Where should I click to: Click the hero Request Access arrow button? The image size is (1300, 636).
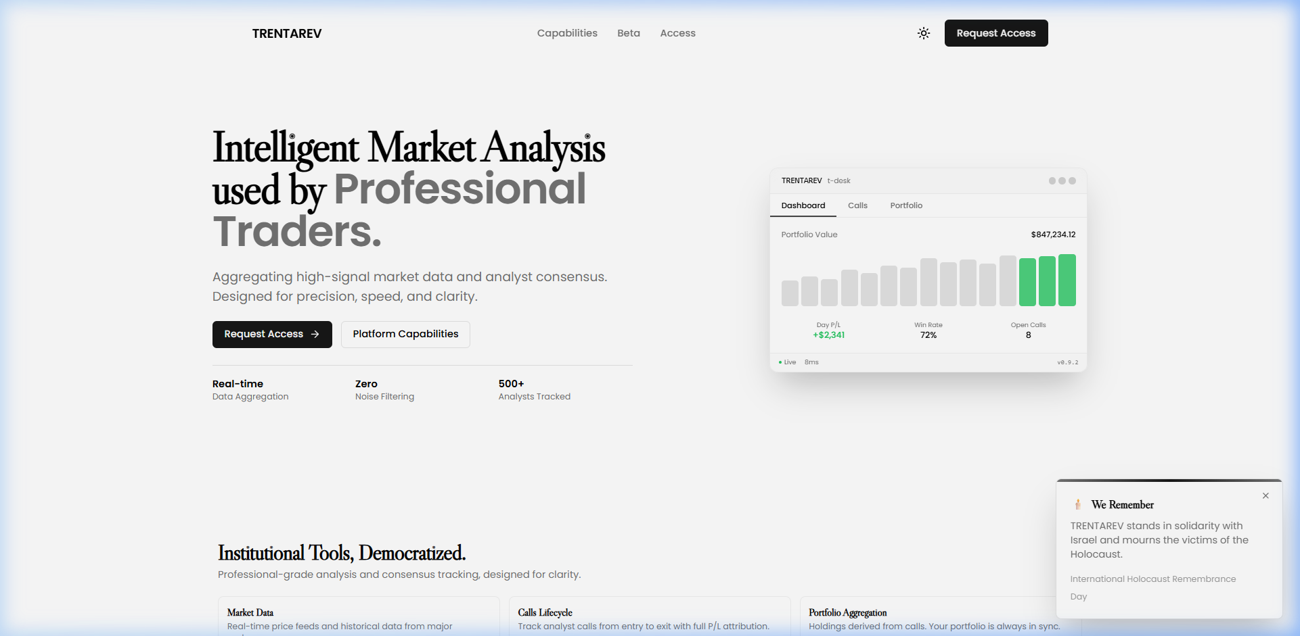(x=272, y=335)
